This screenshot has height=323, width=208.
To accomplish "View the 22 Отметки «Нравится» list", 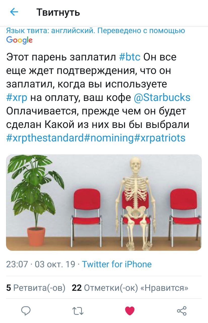I will [130, 288].
